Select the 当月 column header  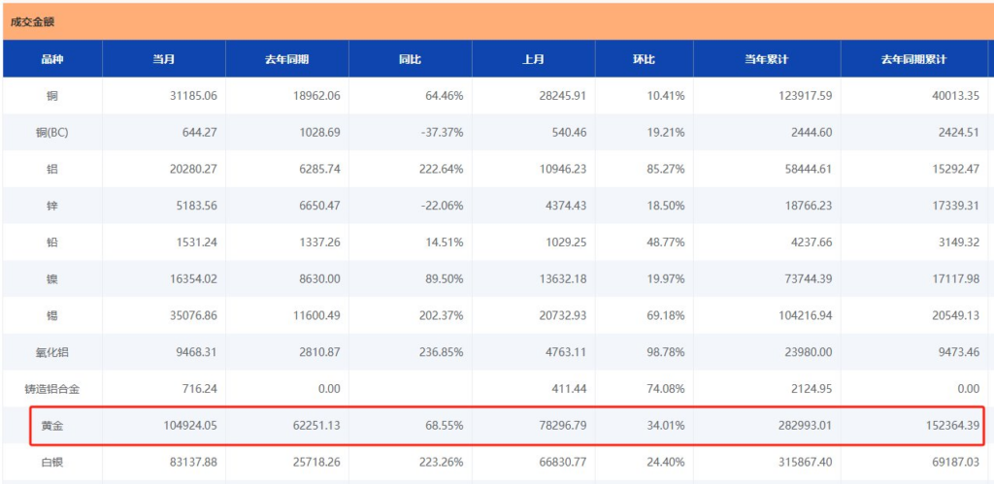pos(163,59)
